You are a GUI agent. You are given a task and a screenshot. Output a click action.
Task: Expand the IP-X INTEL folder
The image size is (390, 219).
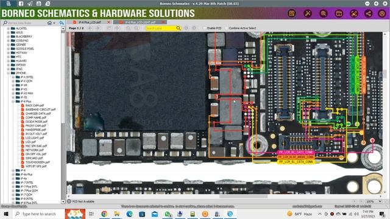click(x=13, y=77)
